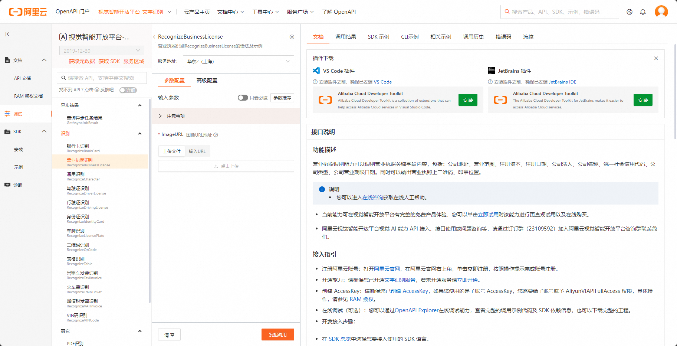Click the settings icon beside RecognizeBusinessLicense title
This screenshot has width=677, height=346.
[x=292, y=37]
